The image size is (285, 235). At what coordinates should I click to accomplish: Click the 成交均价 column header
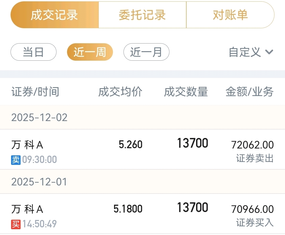pyautogui.click(x=120, y=92)
